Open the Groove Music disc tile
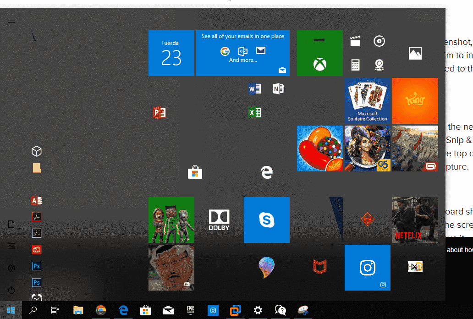Viewport: 473px width, 319px height. pos(379,41)
